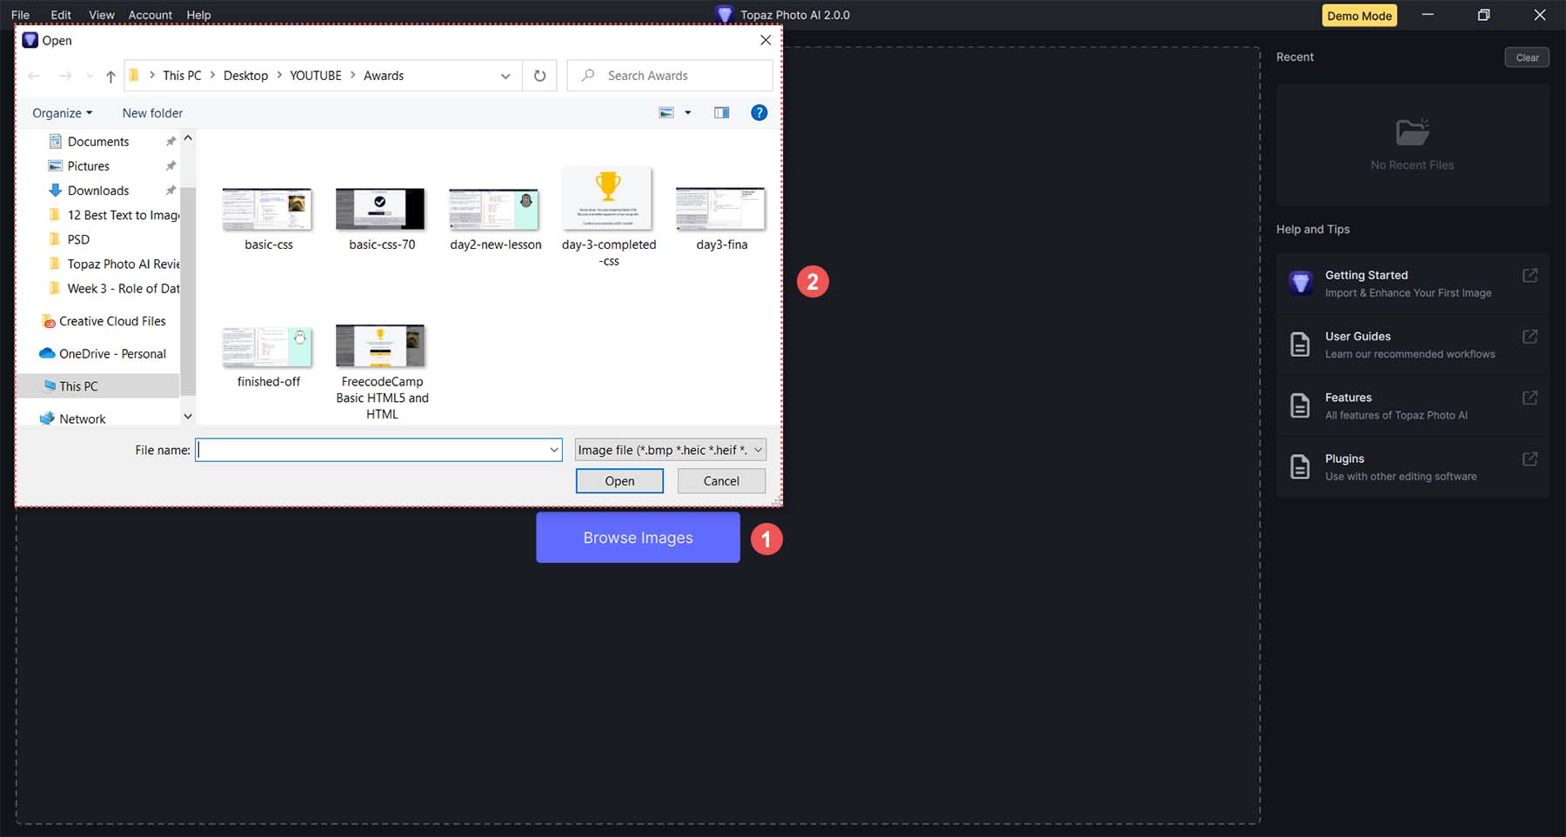The image size is (1566, 837).
Task: Open the User Guides external link icon
Action: (x=1529, y=336)
